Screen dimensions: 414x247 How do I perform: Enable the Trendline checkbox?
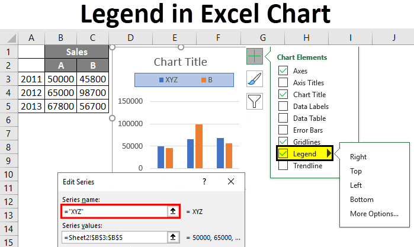pyautogui.click(x=283, y=165)
